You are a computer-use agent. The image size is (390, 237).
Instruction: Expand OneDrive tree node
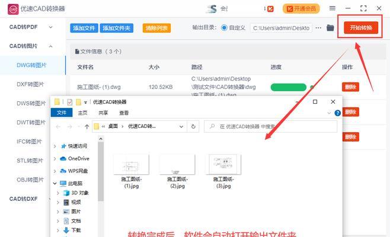pos(55,159)
